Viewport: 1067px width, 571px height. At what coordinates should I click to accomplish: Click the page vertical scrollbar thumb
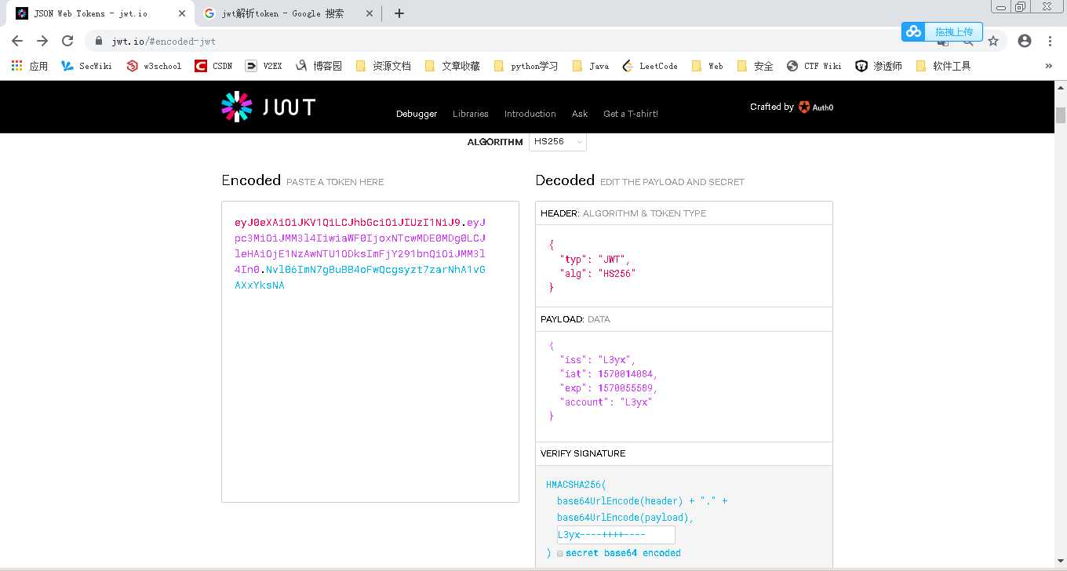click(x=1061, y=115)
